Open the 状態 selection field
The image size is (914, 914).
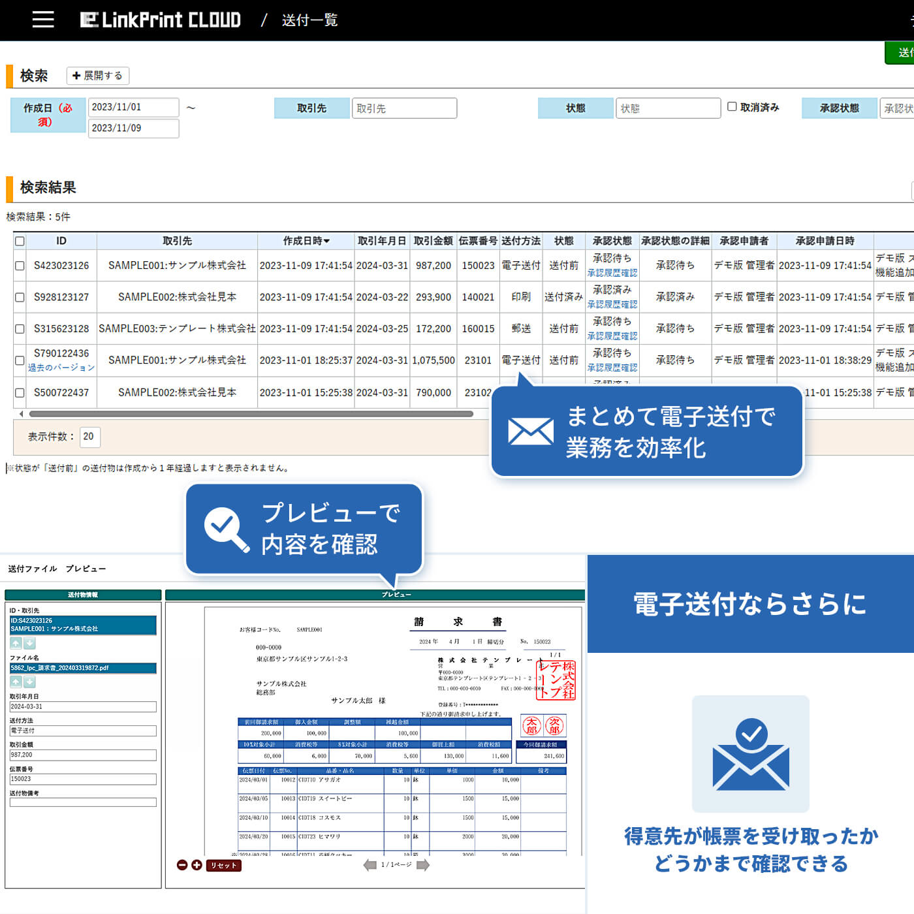(x=668, y=108)
